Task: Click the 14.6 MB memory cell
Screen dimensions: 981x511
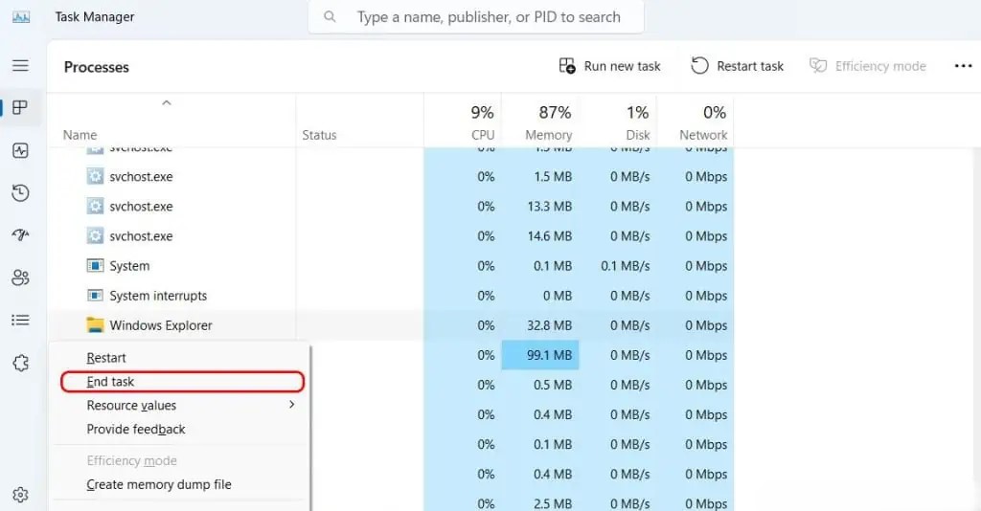Action: [540, 236]
